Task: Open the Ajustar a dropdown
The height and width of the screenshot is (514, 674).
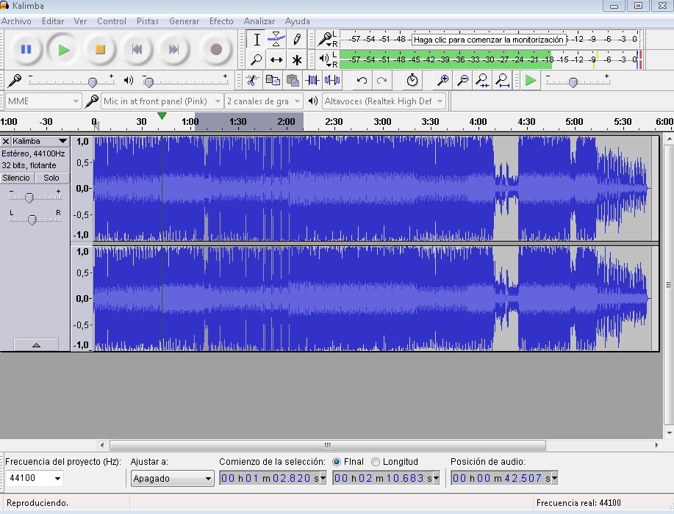Action: (x=172, y=478)
